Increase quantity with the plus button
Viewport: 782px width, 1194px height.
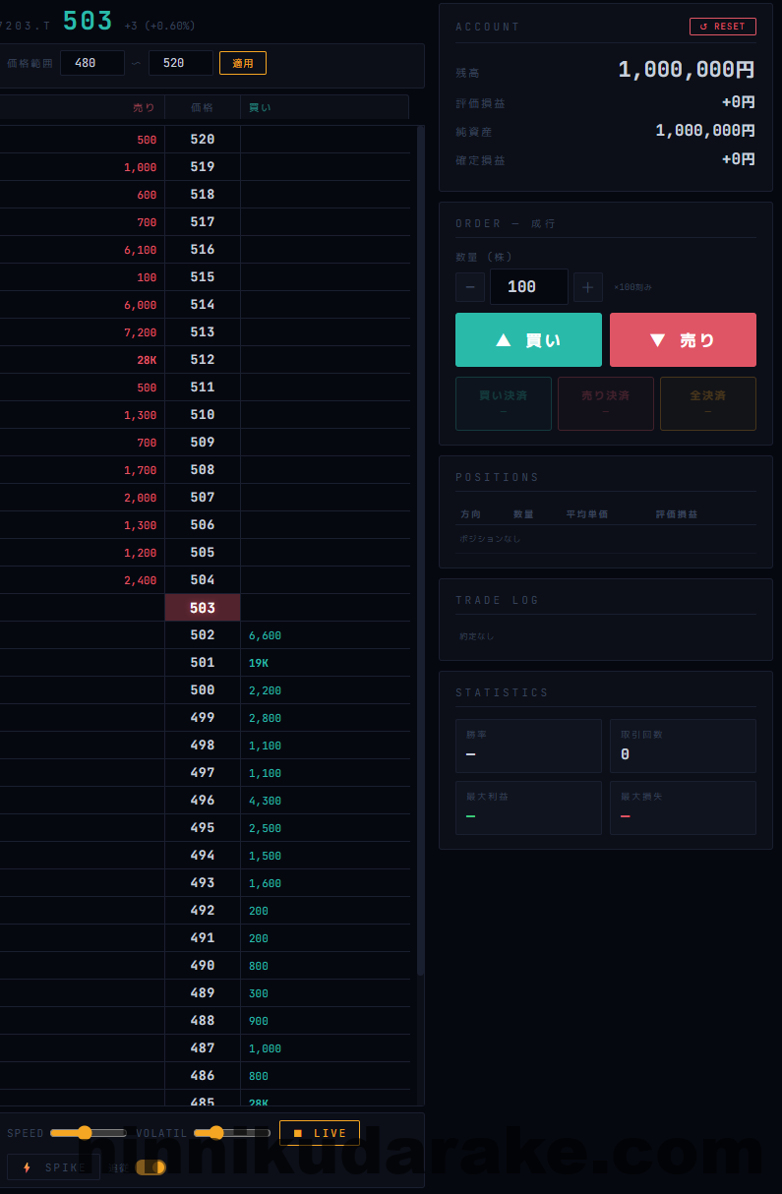click(587, 287)
